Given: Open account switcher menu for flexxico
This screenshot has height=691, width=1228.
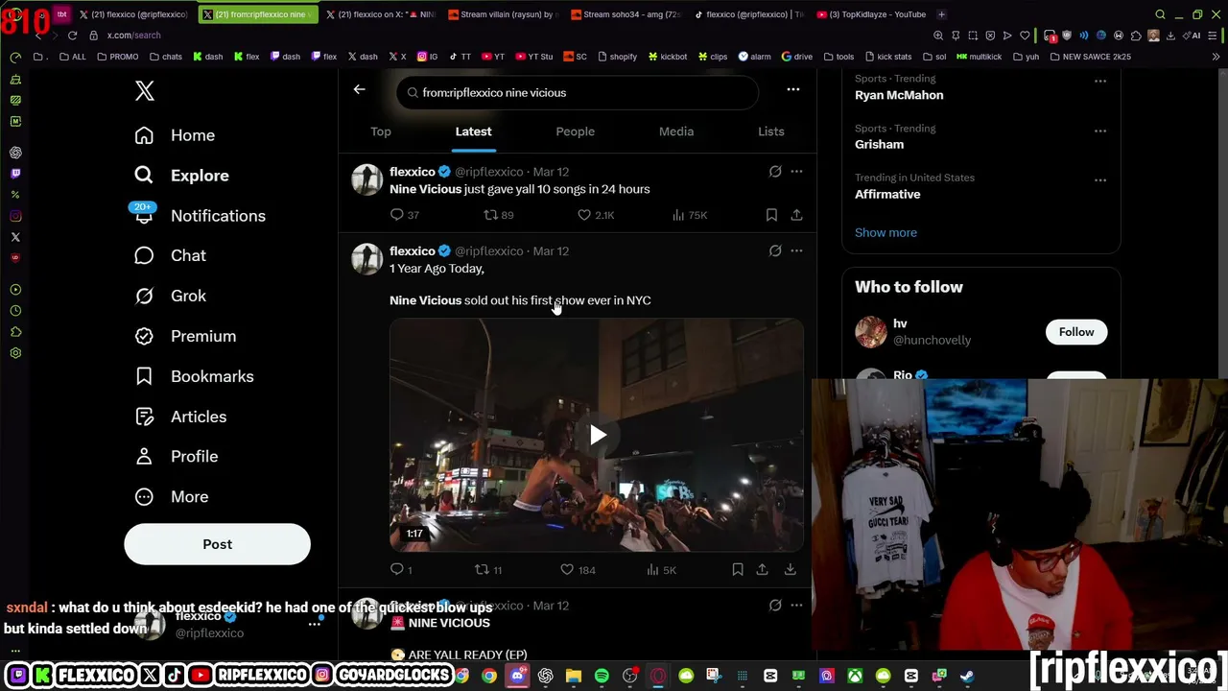Looking at the screenshot, I should pyautogui.click(x=314, y=624).
